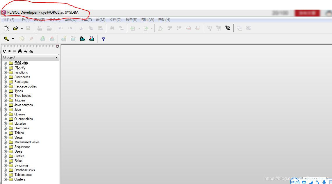Select the Database links tree item

pyautogui.click(x=24, y=170)
